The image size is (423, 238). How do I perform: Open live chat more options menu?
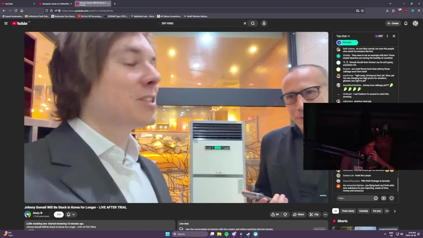[387, 36]
